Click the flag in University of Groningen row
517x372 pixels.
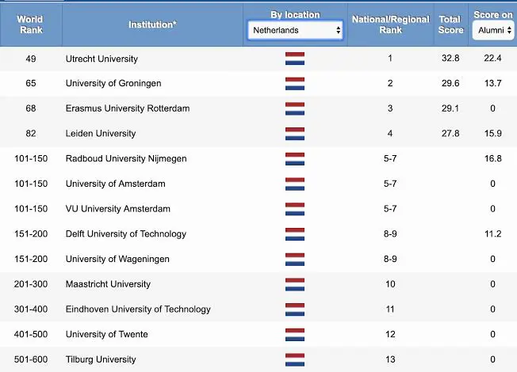[295, 84]
